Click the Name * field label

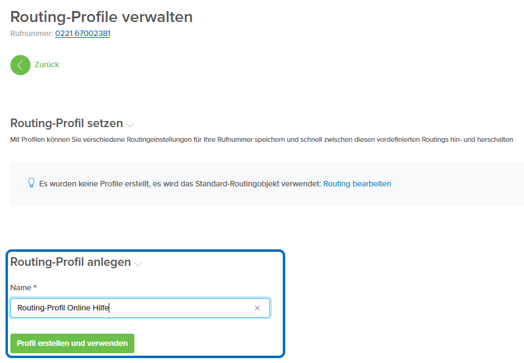click(x=23, y=287)
